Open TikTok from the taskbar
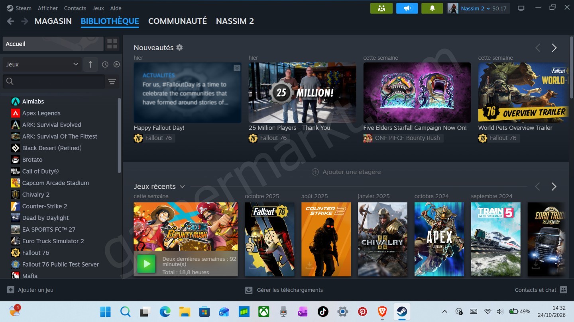The image size is (574, 322). click(x=323, y=312)
